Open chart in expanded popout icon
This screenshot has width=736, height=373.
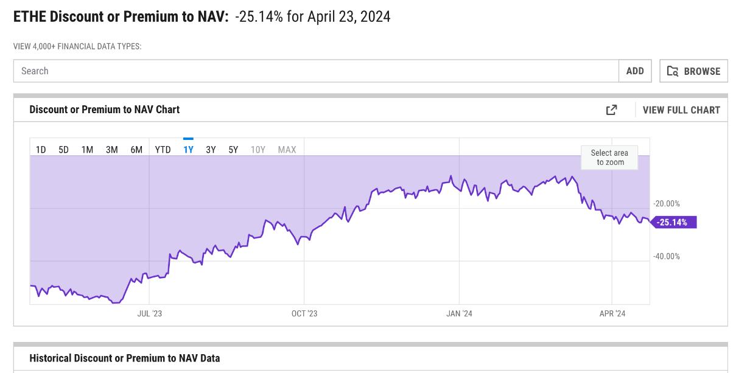[x=611, y=110]
